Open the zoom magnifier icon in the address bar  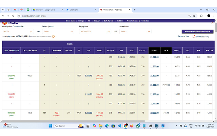(190, 16)
